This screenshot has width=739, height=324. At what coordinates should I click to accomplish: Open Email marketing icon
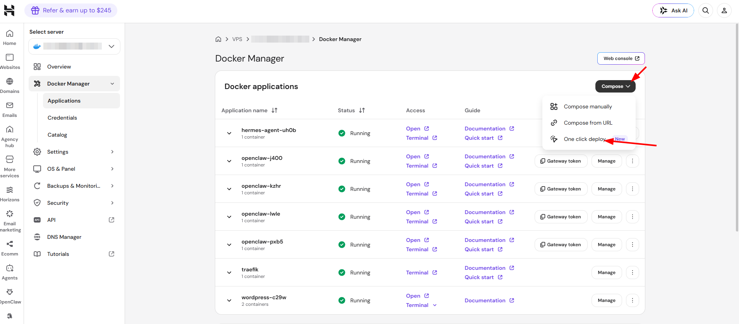point(10,221)
